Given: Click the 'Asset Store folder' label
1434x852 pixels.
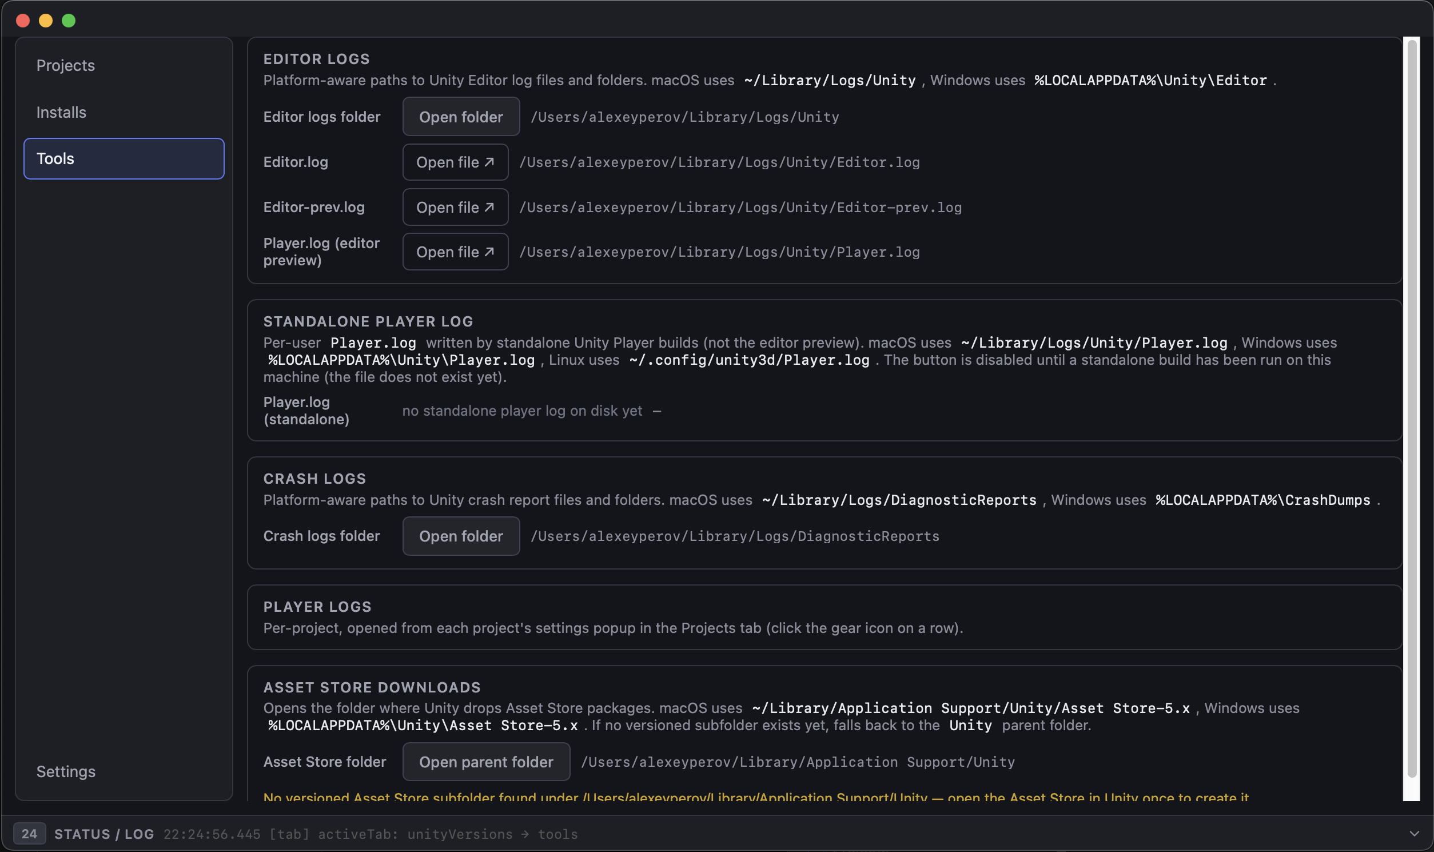Looking at the screenshot, I should click(x=324, y=762).
